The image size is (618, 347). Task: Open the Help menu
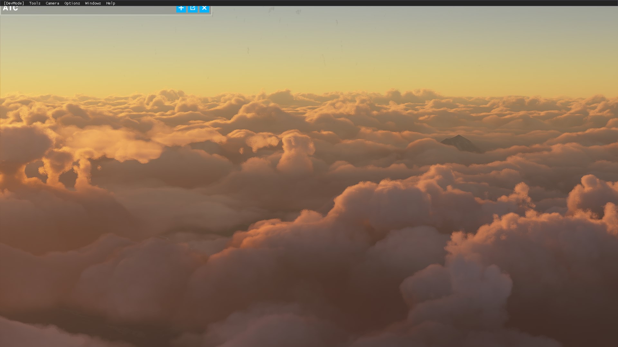tap(110, 3)
